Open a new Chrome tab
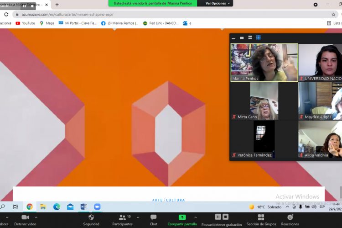 (x=57, y=5)
